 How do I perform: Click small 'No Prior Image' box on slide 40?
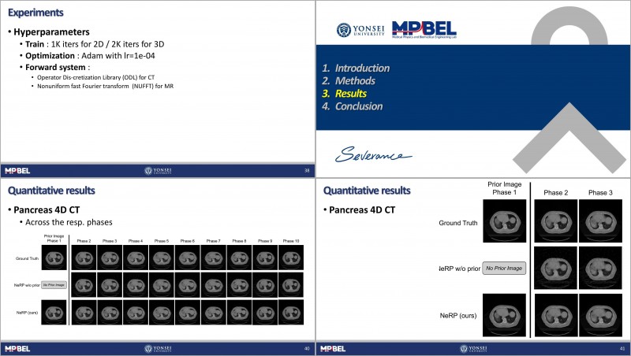[54, 285]
